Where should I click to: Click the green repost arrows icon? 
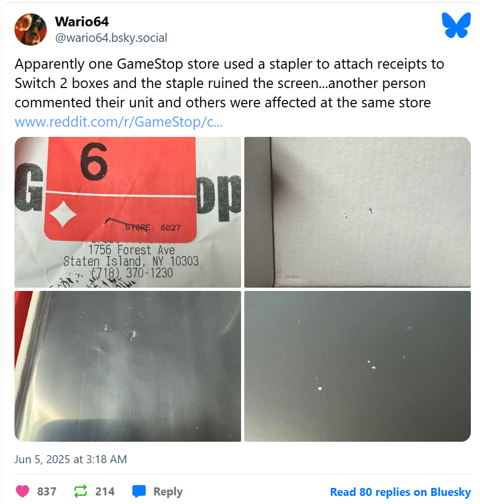pos(81,491)
